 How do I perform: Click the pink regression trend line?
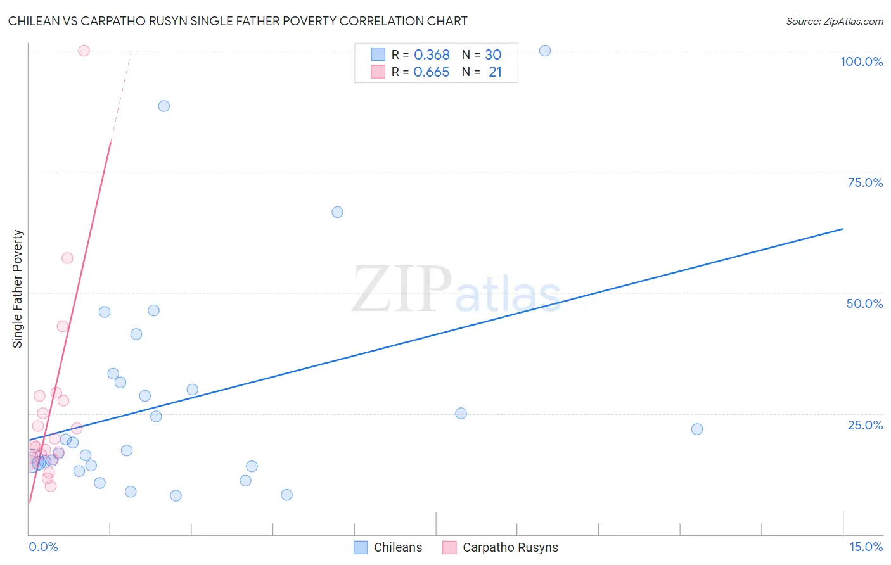(x=70, y=323)
